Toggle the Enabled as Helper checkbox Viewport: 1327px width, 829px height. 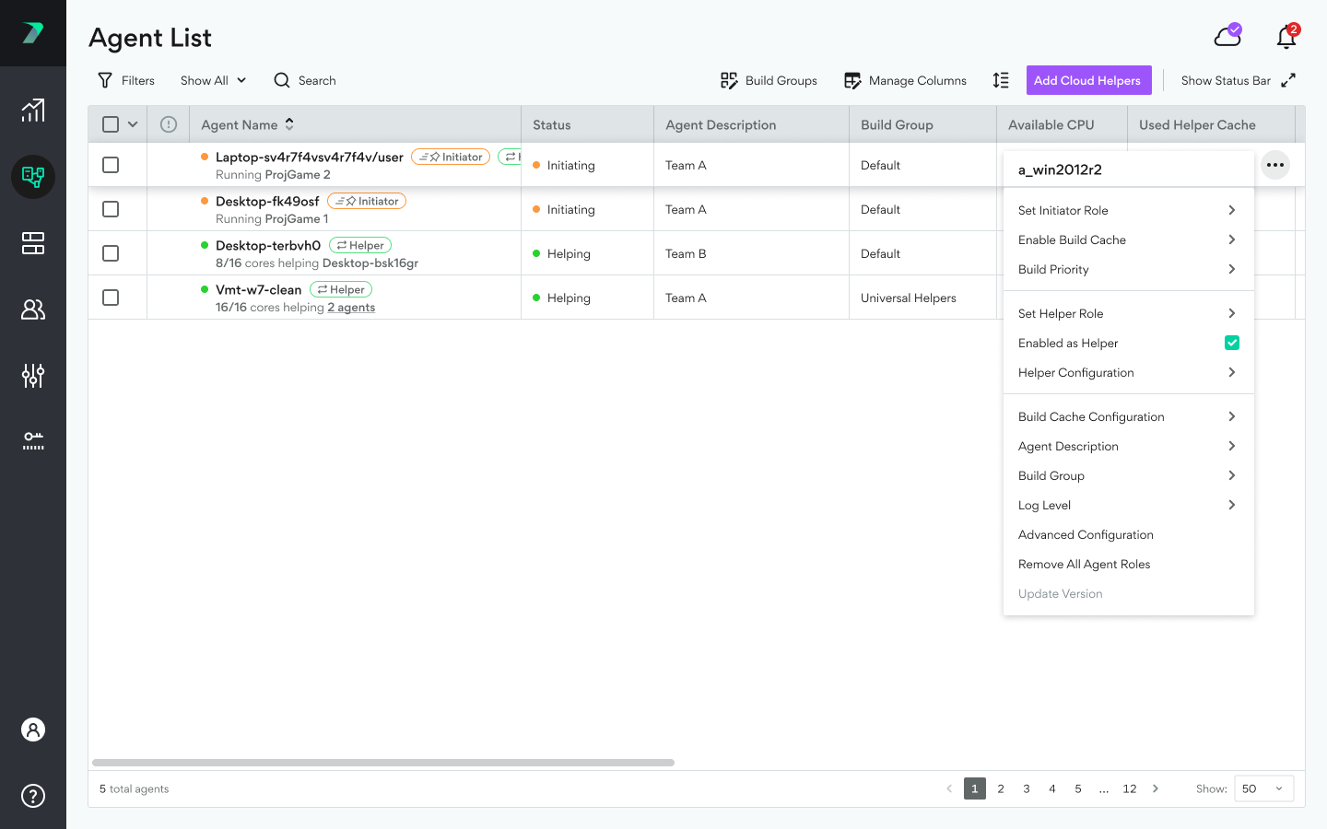1231,343
